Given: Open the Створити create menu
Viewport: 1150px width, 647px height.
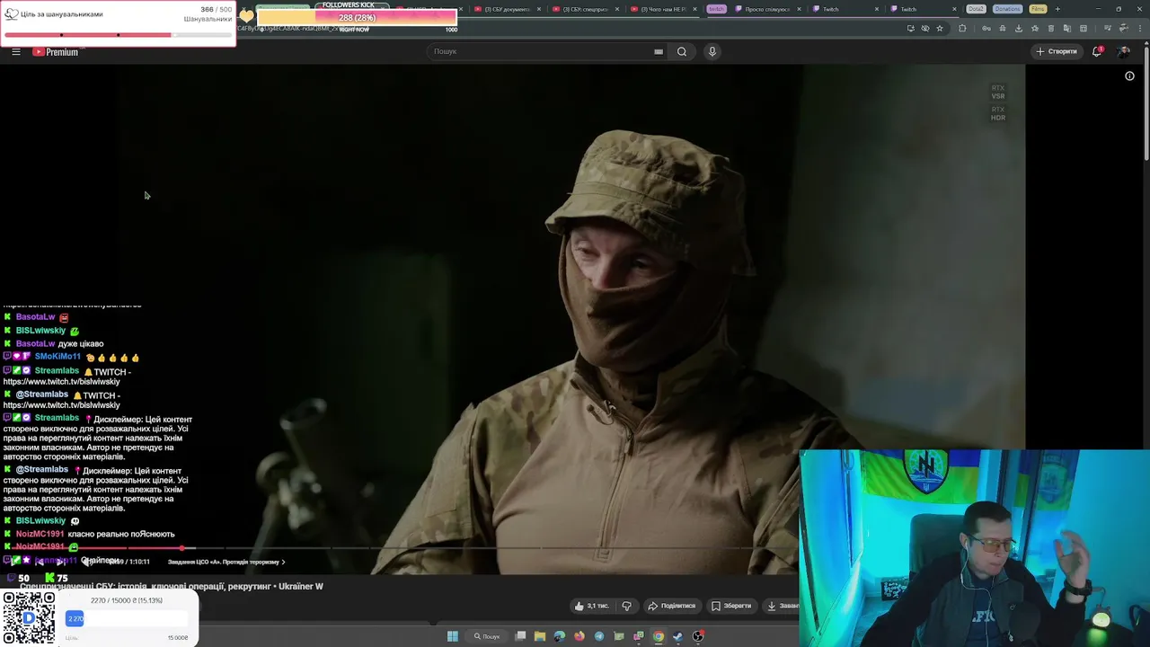Looking at the screenshot, I should point(1056,51).
